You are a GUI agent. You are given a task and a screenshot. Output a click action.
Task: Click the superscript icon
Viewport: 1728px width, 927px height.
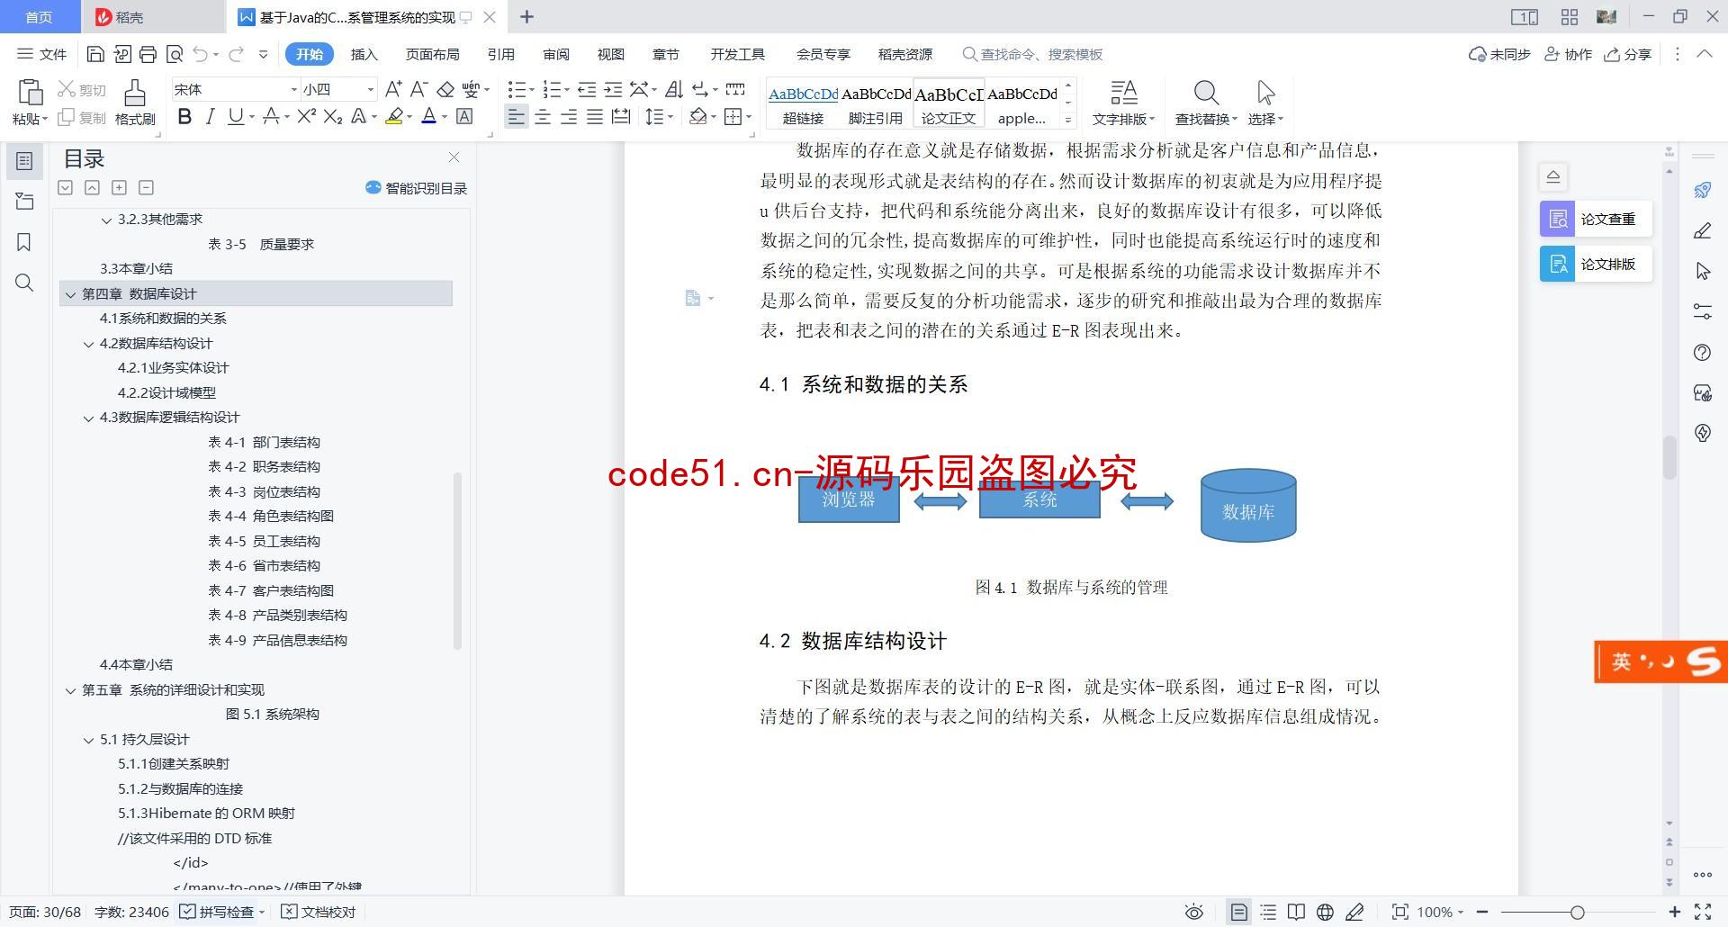pos(306,116)
